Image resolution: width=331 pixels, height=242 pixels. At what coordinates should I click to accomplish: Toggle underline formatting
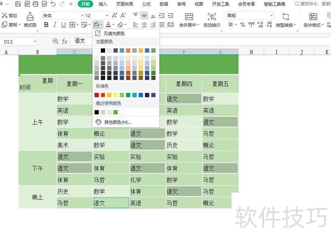[63, 25]
